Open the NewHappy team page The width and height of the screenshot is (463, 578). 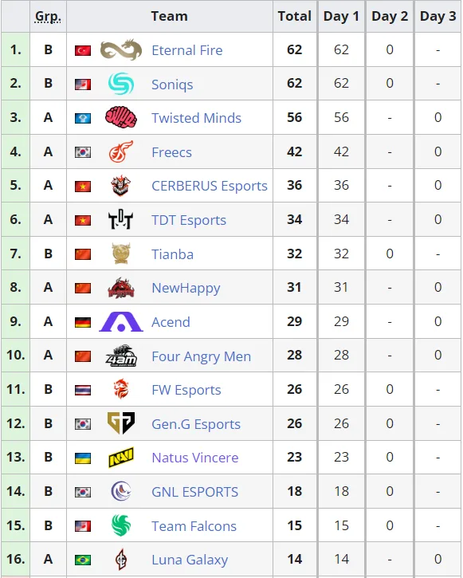[x=186, y=288]
